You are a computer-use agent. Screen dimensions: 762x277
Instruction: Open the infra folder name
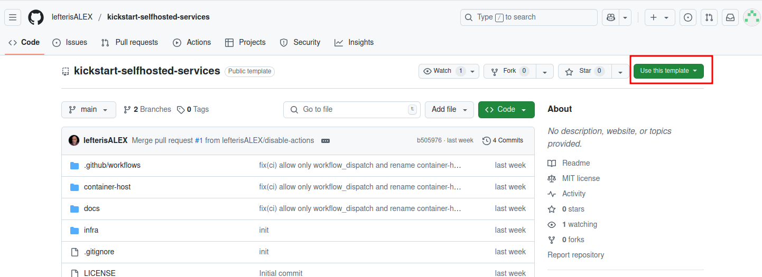(x=91, y=231)
